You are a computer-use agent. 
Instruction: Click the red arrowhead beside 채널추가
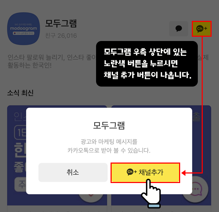(184, 173)
